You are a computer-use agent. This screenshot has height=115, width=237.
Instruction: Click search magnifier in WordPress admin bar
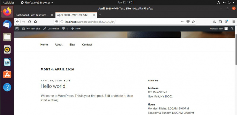232,29
